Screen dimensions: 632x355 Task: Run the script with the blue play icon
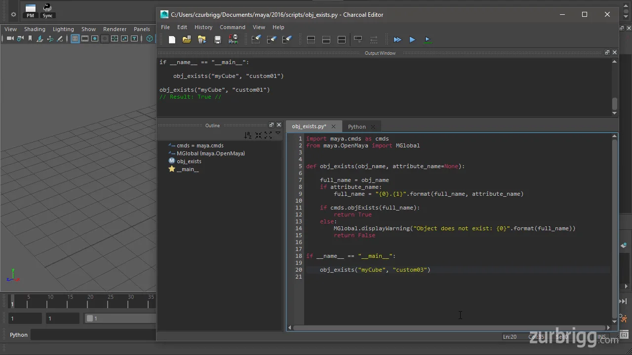(x=412, y=40)
